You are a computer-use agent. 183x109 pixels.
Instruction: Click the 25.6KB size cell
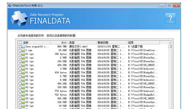63,50
